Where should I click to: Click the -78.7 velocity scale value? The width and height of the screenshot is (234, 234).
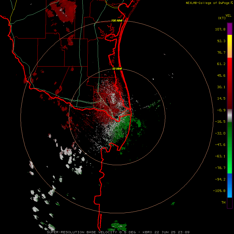point(220,168)
